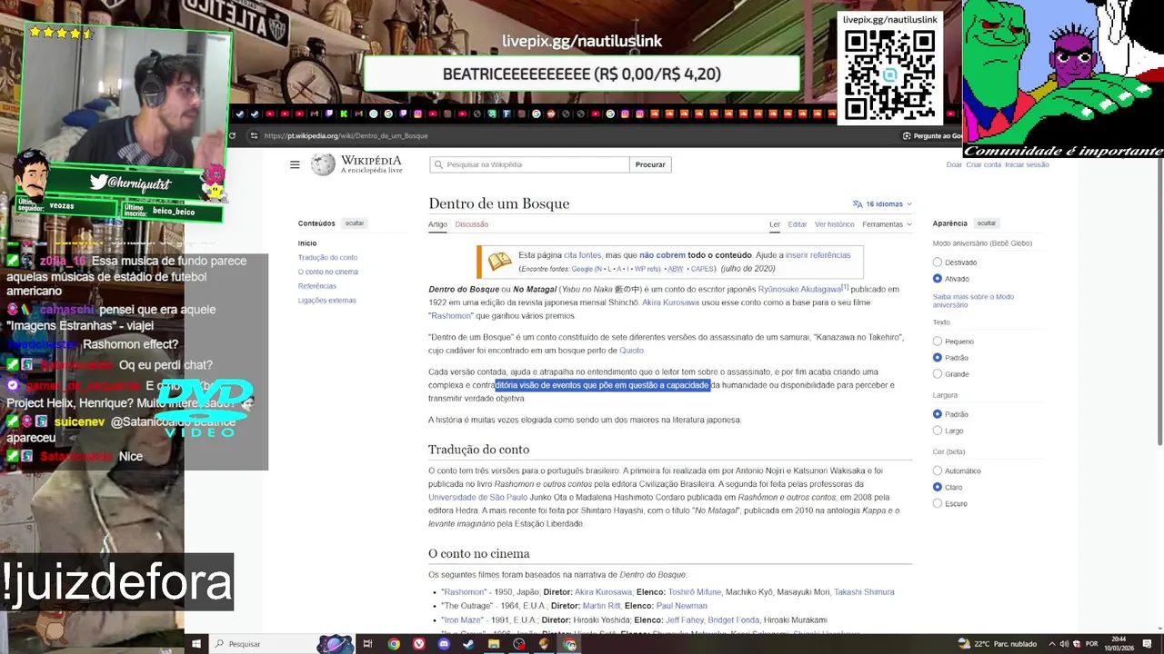
Task: Open the blue F bookmark icon
Action: click(507, 114)
